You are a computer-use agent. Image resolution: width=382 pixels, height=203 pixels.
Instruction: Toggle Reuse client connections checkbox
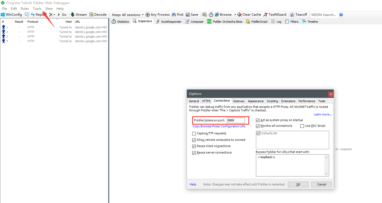tap(194, 146)
